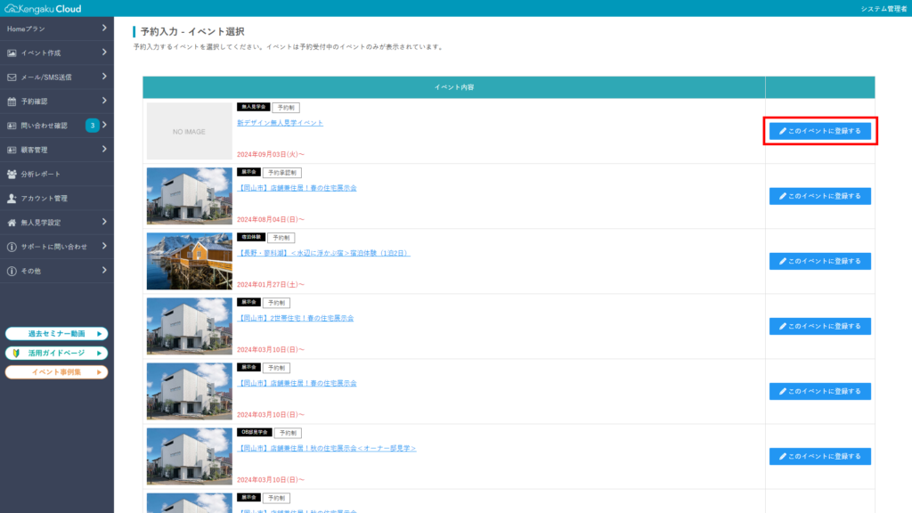The height and width of the screenshot is (513, 912).
Task: Click the people icon for 分析レポート
Action: click(12, 174)
